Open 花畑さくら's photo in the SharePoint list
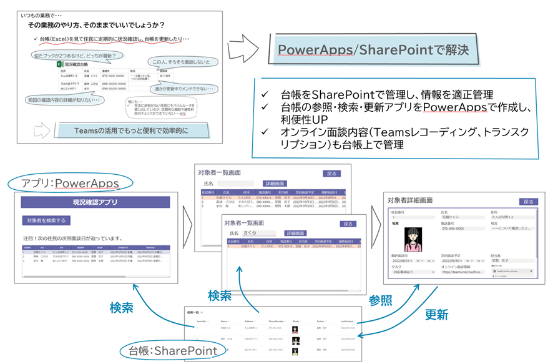Image resolution: width=553 pixels, height=364 pixels. pos(295,330)
